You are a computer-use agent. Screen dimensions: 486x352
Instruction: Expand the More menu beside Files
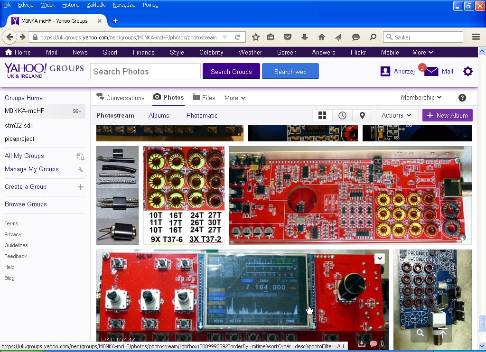click(x=235, y=98)
